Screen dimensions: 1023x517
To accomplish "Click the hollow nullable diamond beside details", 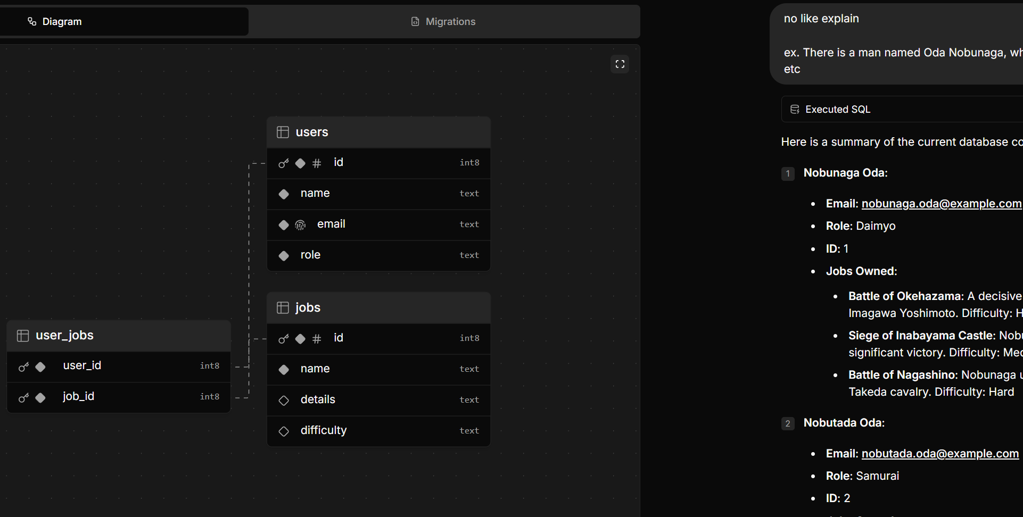I will (x=284, y=401).
